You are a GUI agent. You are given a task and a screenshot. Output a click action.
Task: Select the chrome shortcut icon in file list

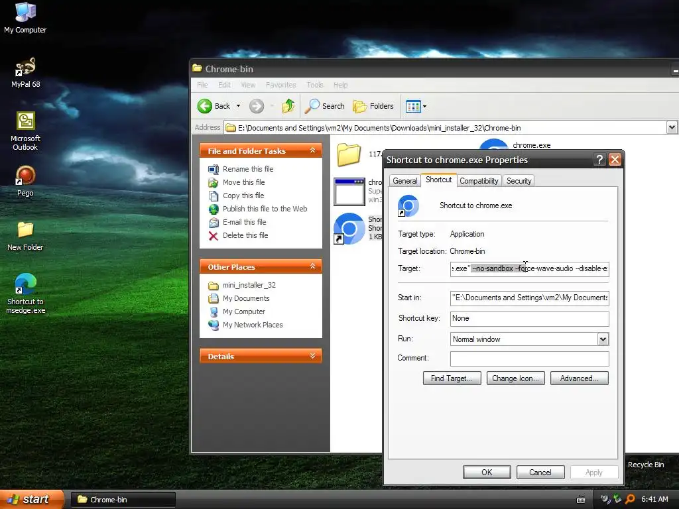click(349, 229)
